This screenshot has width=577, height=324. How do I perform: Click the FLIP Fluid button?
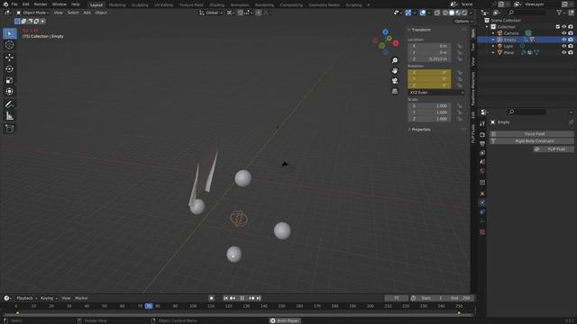click(x=553, y=149)
